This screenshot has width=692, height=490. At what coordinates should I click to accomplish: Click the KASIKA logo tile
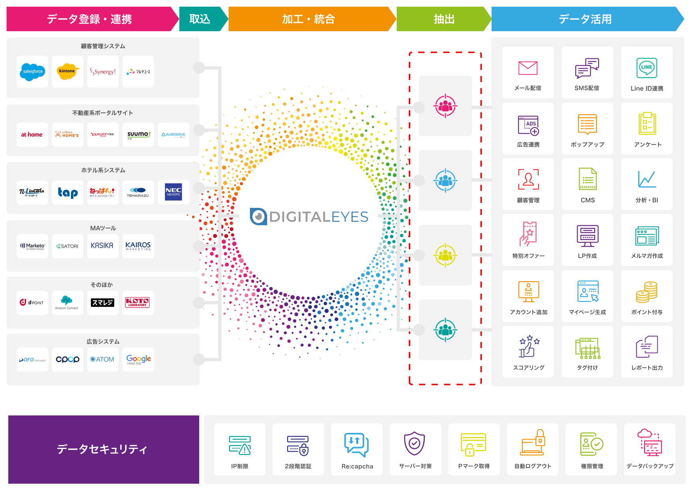(103, 246)
